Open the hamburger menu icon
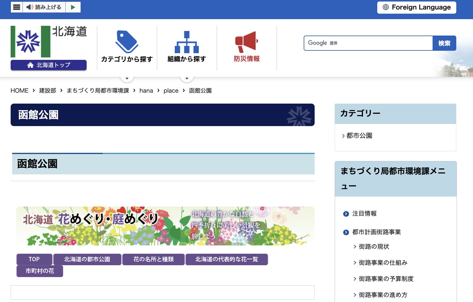The image size is (473, 302). click(x=17, y=7)
